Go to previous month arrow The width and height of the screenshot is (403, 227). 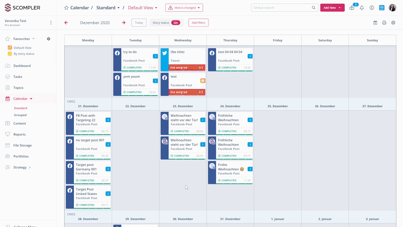tap(66, 23)
